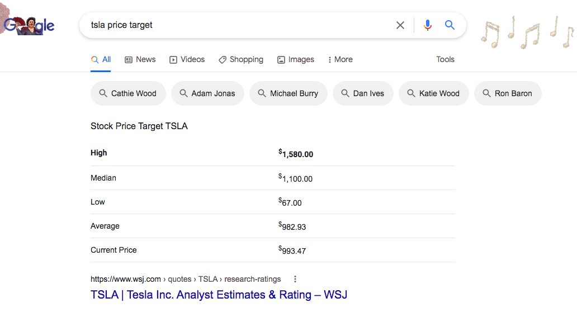Switch to the Shopping tab
577x312 pixels.
click(241, 60)
